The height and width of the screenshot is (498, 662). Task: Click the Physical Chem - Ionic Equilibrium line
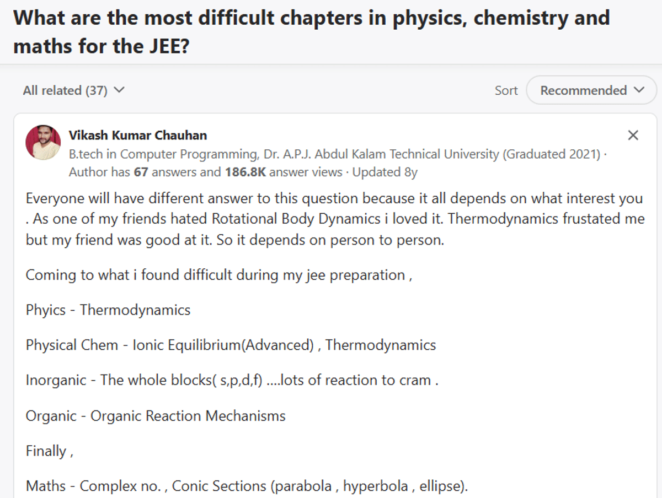(x=231, y=345)
